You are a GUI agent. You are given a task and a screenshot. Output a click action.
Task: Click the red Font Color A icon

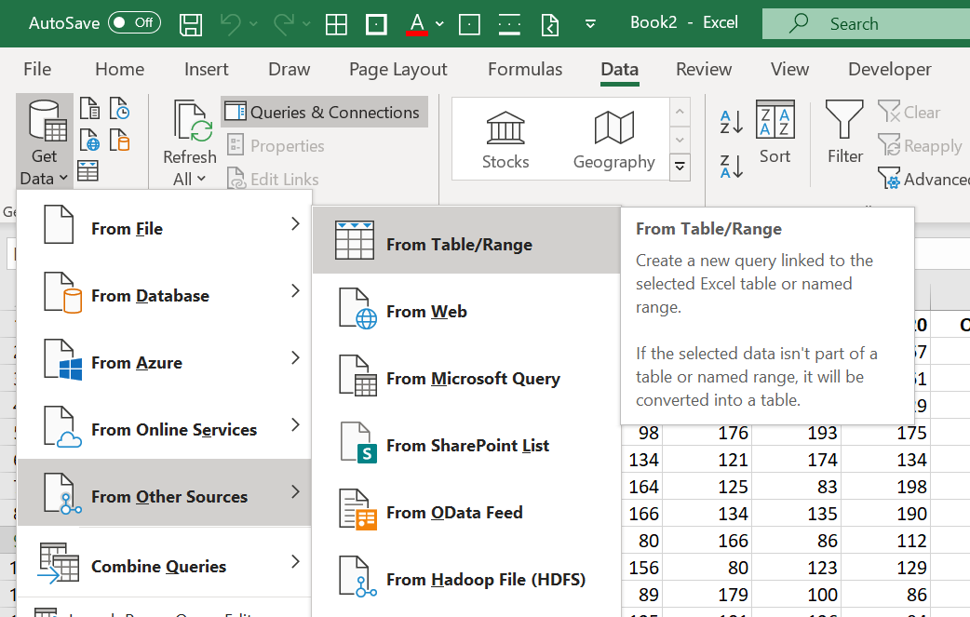point(416,23)
